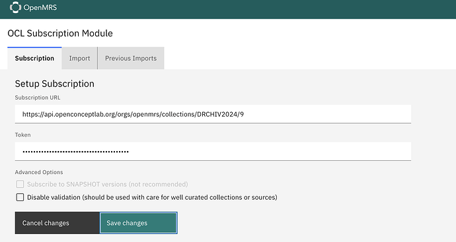Focus the Subscription URL input field
The width and height of the screenshot is (456, 242).
pos(213,114)
